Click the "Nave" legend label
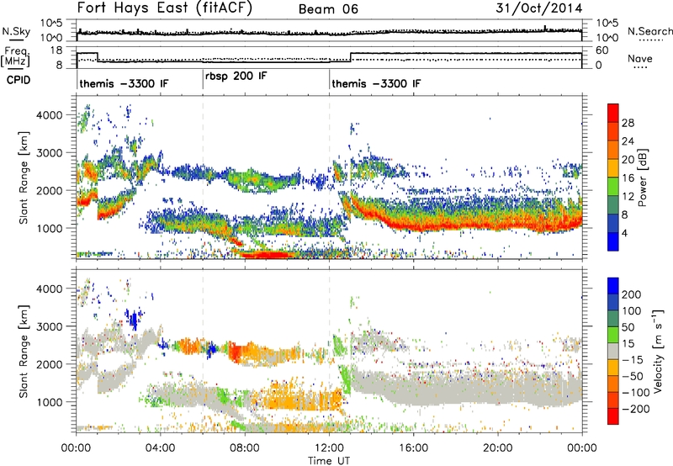This screenshot has height=466, width=673. tap(639, 58)
